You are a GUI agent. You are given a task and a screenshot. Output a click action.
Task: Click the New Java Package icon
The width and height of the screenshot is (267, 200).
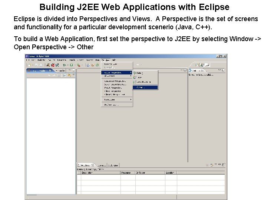pos(93,65)
